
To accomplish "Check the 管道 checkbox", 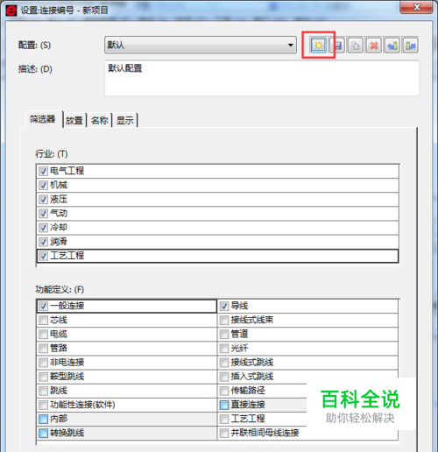I will tap(224, 335).
